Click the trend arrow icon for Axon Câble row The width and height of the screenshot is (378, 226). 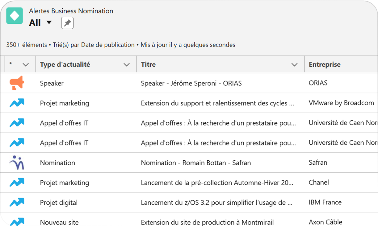[x=17, y=222]
